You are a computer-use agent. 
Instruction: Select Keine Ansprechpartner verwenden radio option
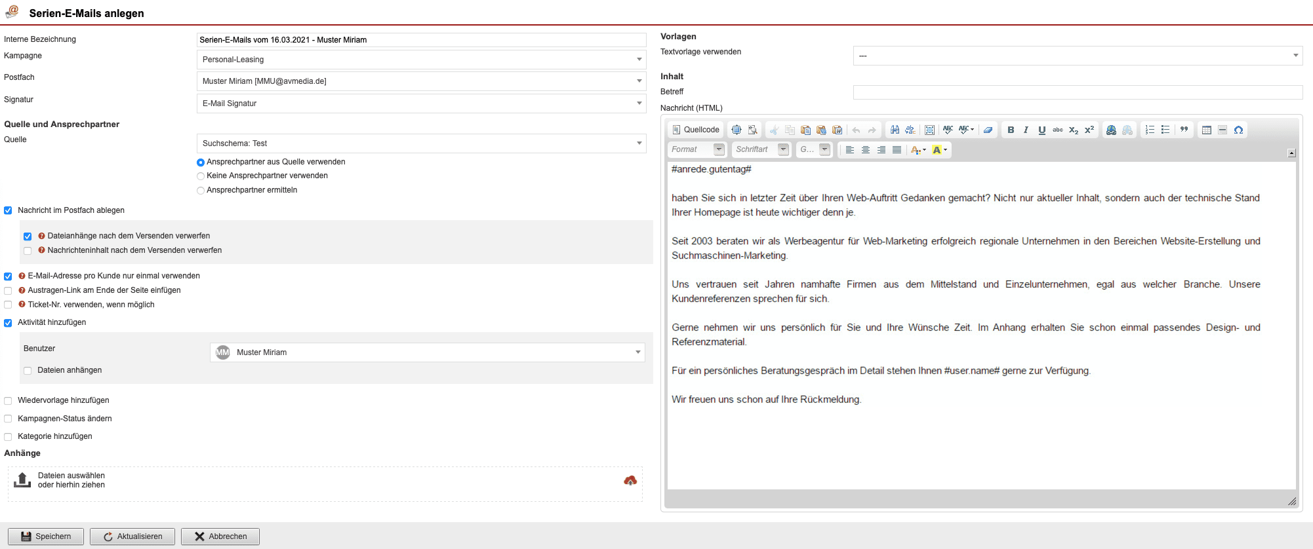point(201,176)
